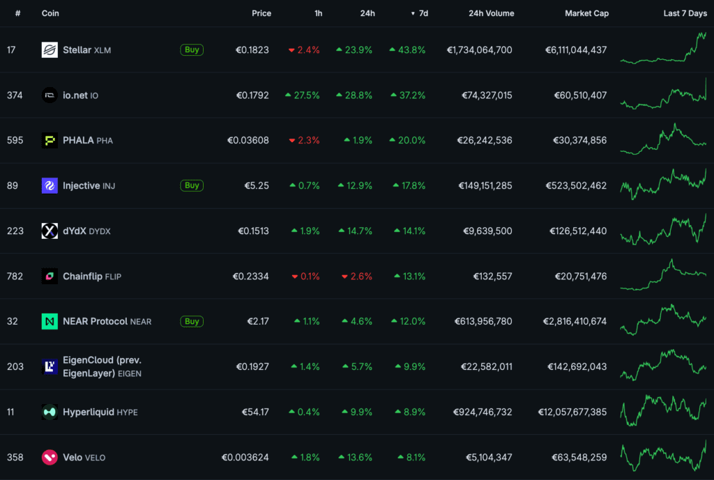Click PHALA 7d change 20.0%
Viewport: 714px width, 480px height.
(x=407, y=140)
